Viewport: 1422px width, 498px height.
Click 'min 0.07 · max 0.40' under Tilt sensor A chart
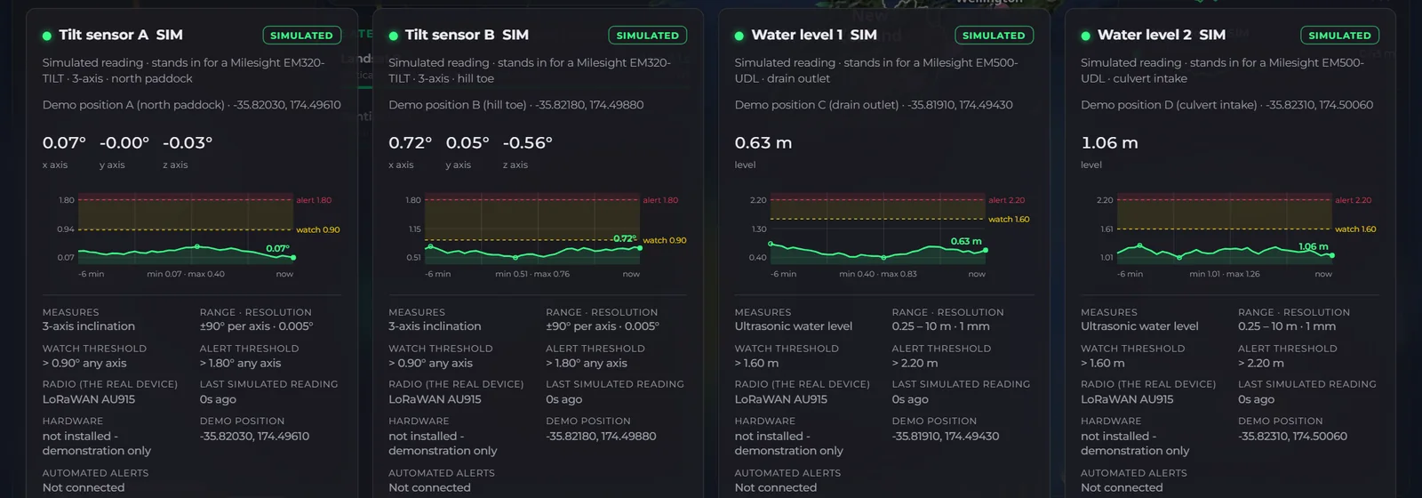186,274
